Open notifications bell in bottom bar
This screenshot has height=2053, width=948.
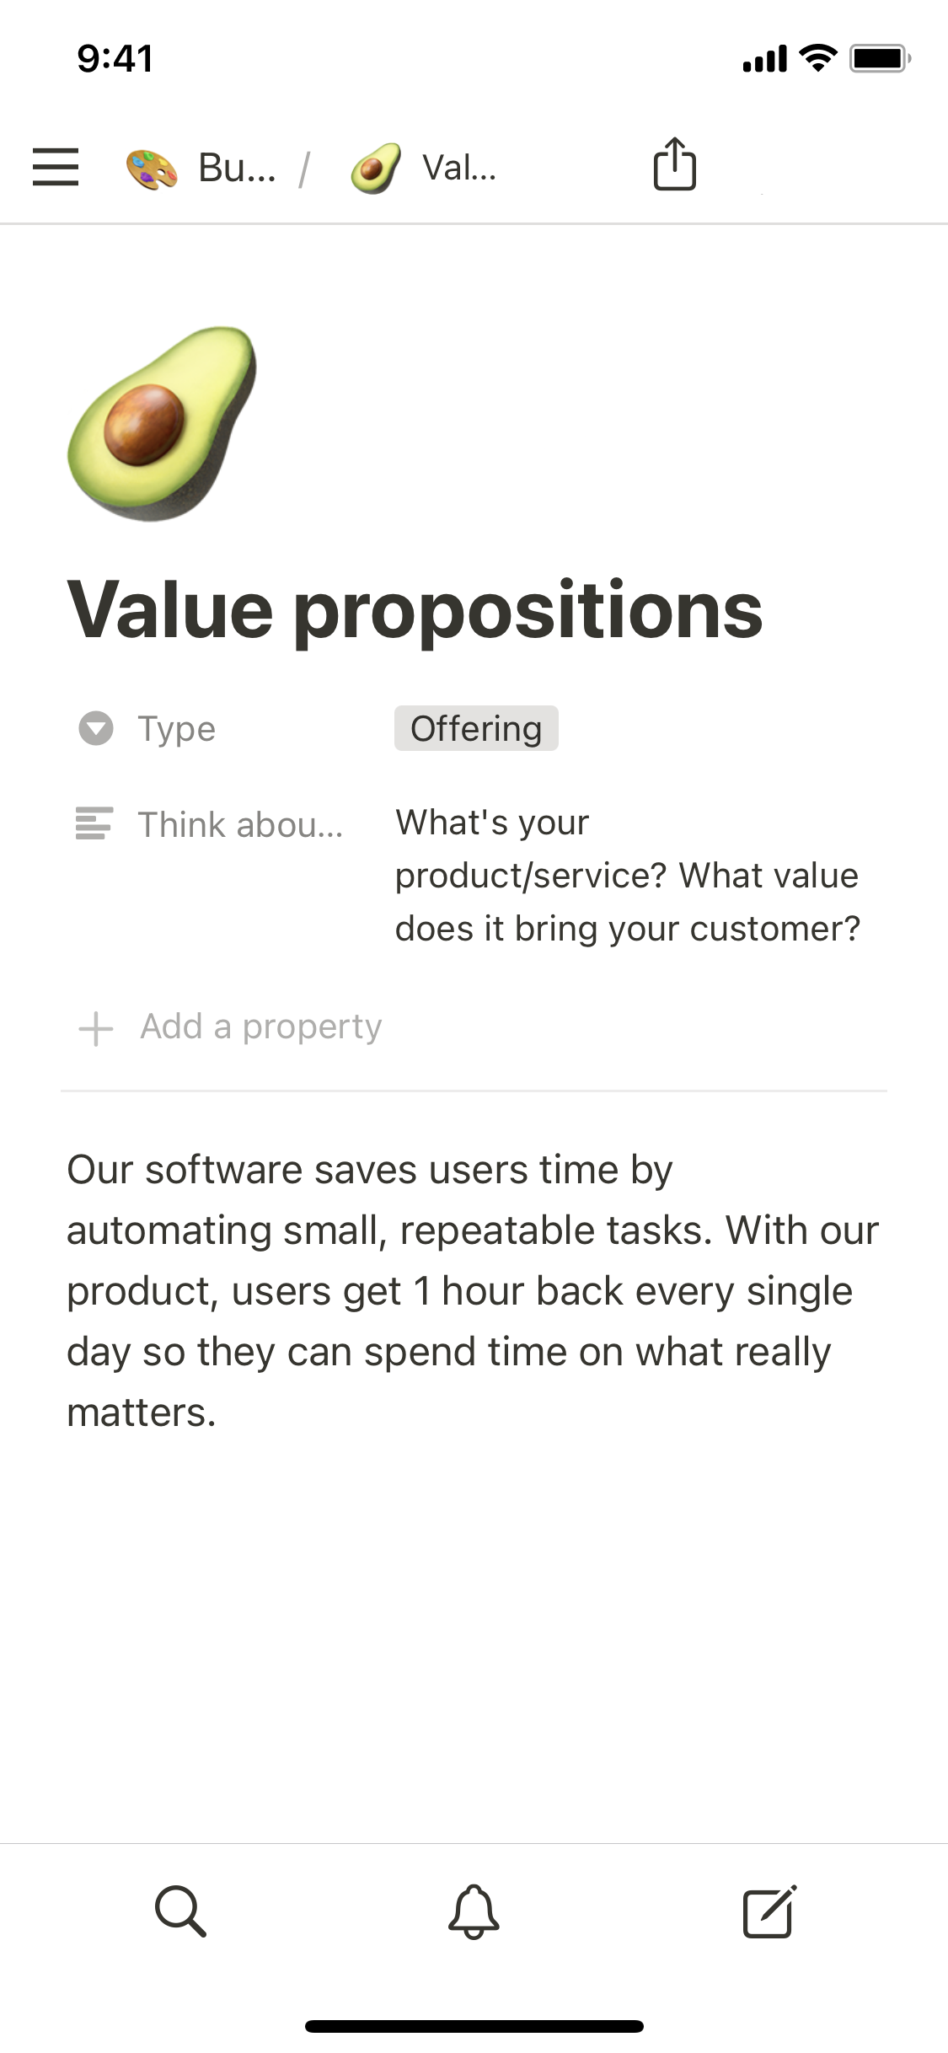click(474, 1911)
